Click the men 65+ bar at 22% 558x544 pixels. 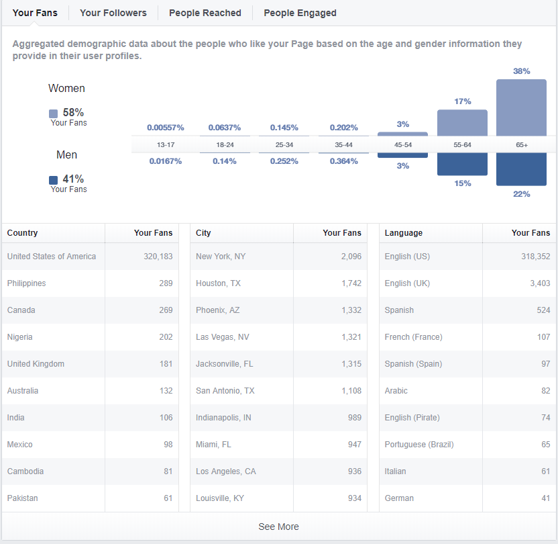[521, 169]
